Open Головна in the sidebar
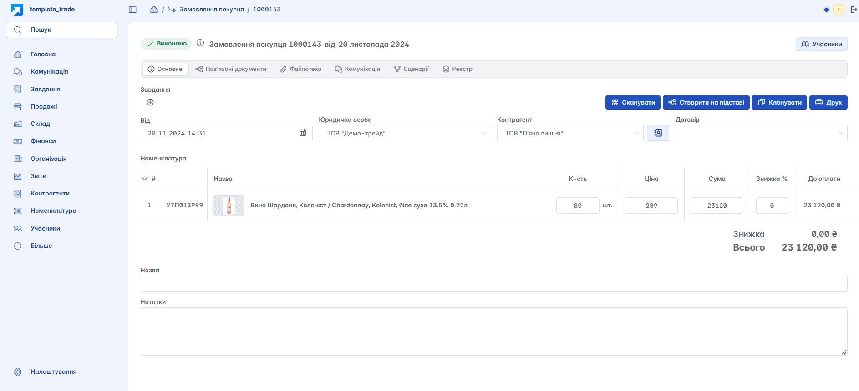The height and width of the screenshot is (391, 859). pyautogui.click(x=43, y=54)
